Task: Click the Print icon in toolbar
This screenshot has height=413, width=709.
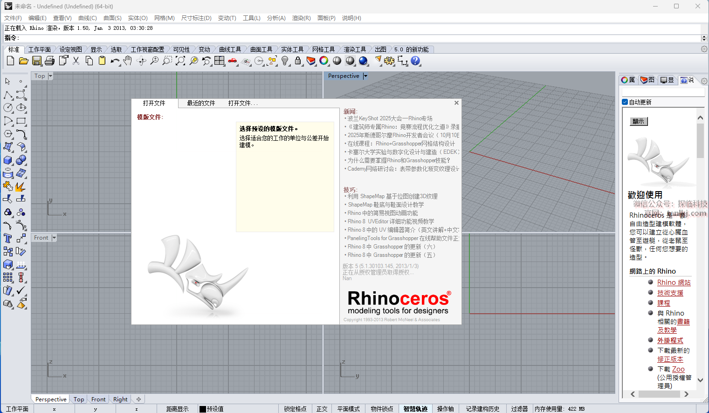Action: coord(50,61)
